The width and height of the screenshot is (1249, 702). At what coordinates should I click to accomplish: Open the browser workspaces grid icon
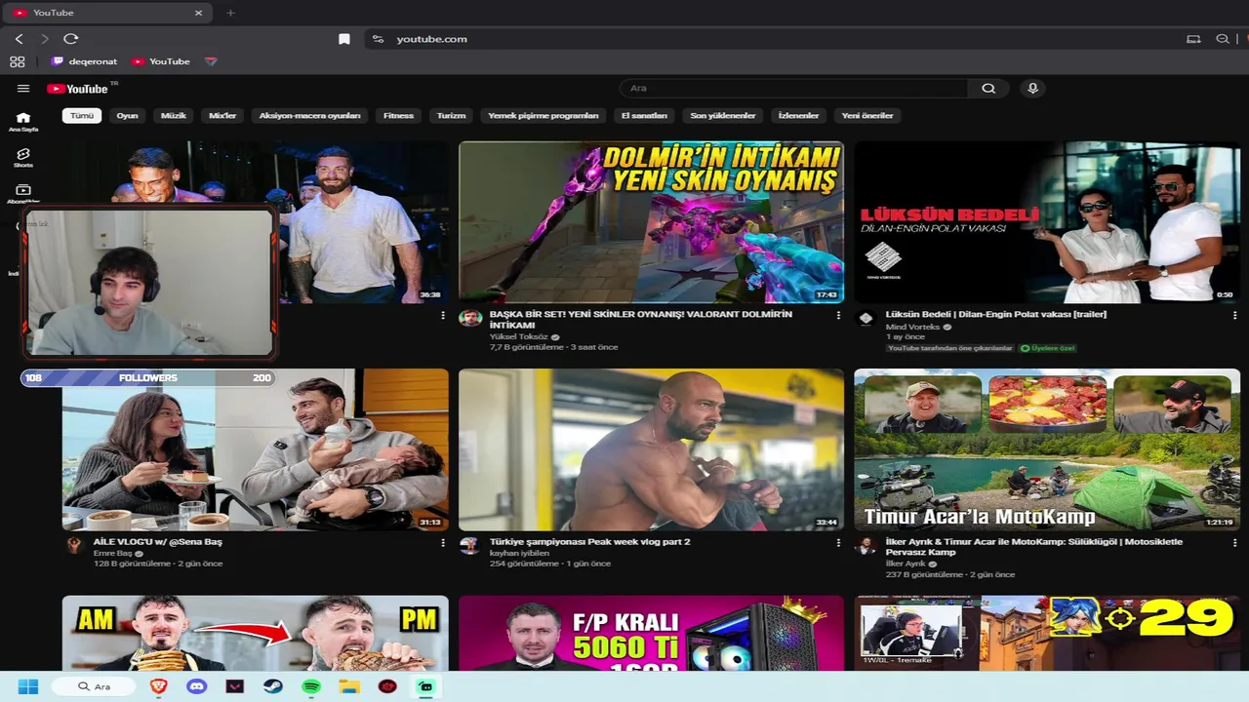[17, 61]
